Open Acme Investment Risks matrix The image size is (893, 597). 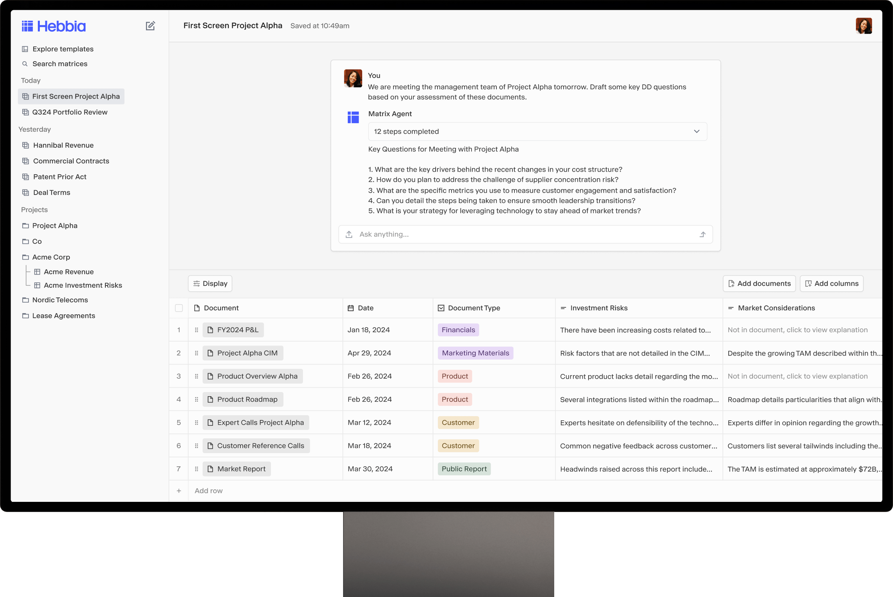pos(78,285)
